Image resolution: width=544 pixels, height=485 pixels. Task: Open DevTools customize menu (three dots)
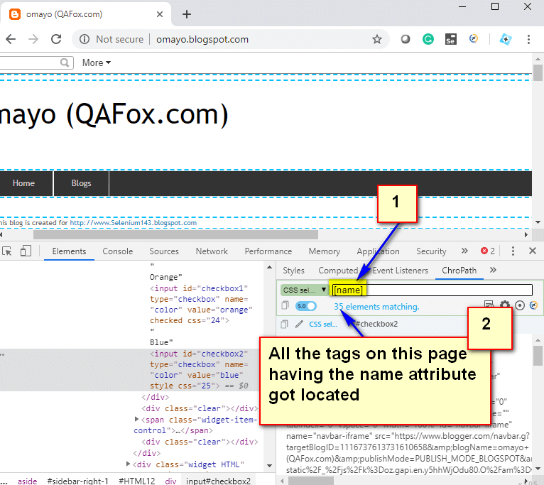[513, 251]
